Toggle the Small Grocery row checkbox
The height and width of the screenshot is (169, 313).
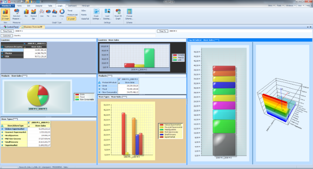click(x=2, y=142)
